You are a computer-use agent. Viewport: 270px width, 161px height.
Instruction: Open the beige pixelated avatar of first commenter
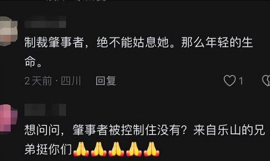(8, 31)
